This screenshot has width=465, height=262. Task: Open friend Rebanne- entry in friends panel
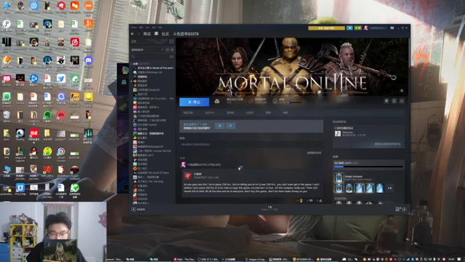pos(351,133)
